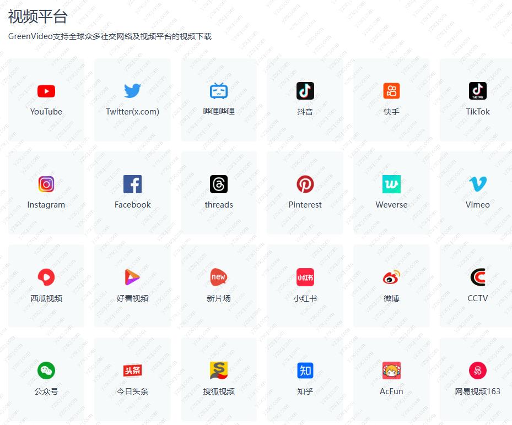The width and height of the screenshot is (512, 425).
Task: Click the Weverse icon
Action: point(391,184)
